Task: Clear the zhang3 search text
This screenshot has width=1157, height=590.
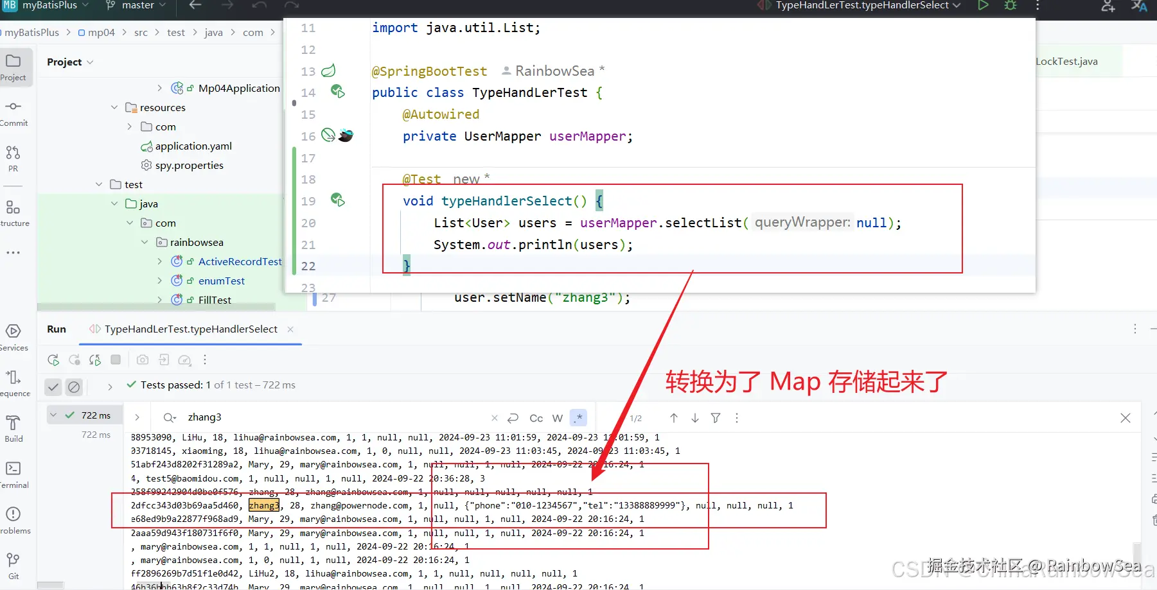Action: (495, 418)
